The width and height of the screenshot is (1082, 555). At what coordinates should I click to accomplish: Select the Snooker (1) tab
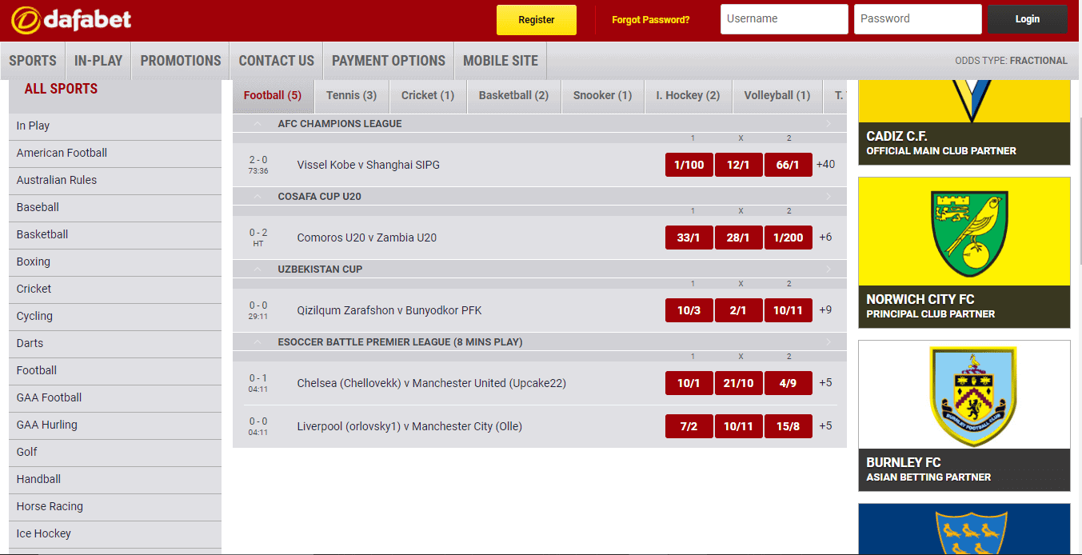coord(602,95)
